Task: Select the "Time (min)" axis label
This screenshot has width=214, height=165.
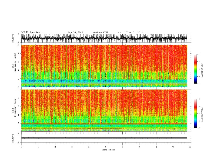Action: [x=108, y=150]
